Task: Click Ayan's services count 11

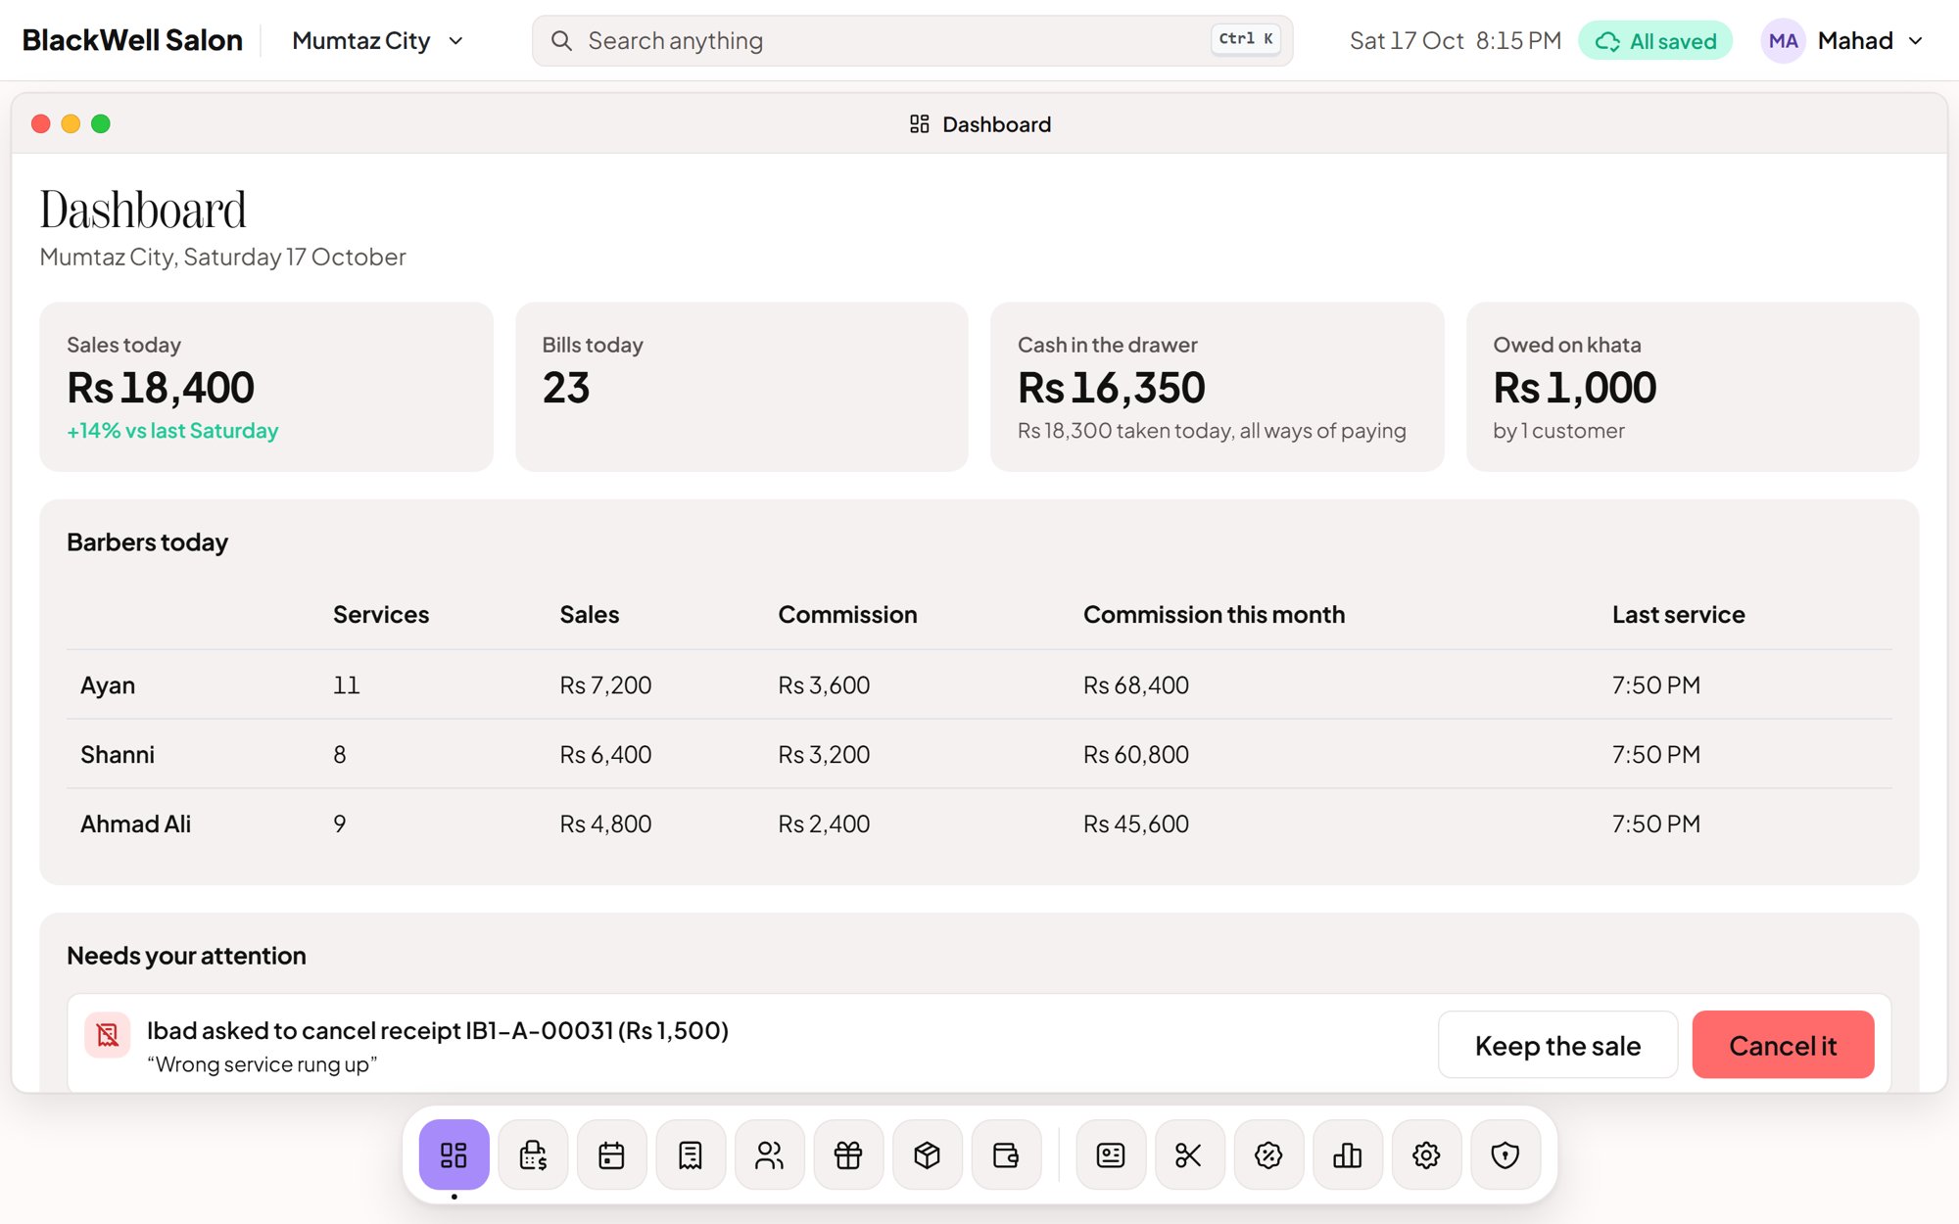Action: coord(346,685)
